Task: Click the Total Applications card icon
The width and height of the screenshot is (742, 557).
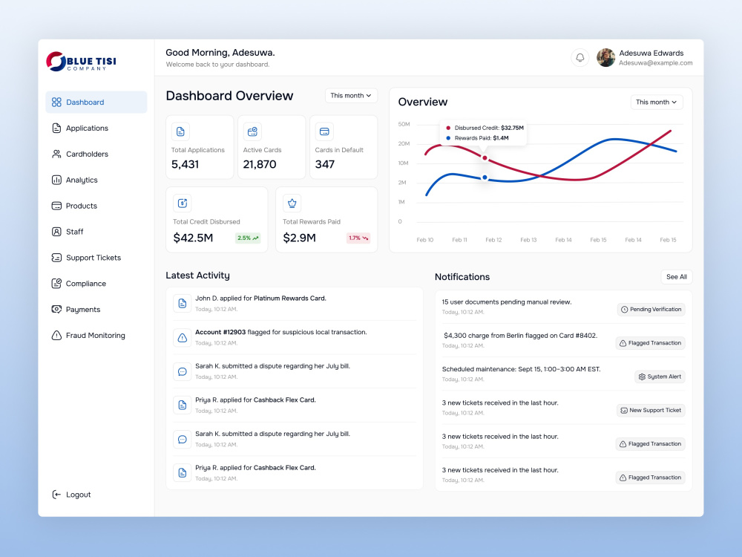Action: (180, 131)
